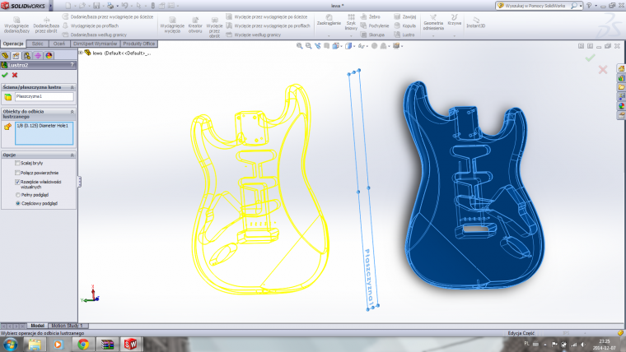626x352 pixels.
Task: Cancel Lustro2 with the red X
Action: click(15, 75)
